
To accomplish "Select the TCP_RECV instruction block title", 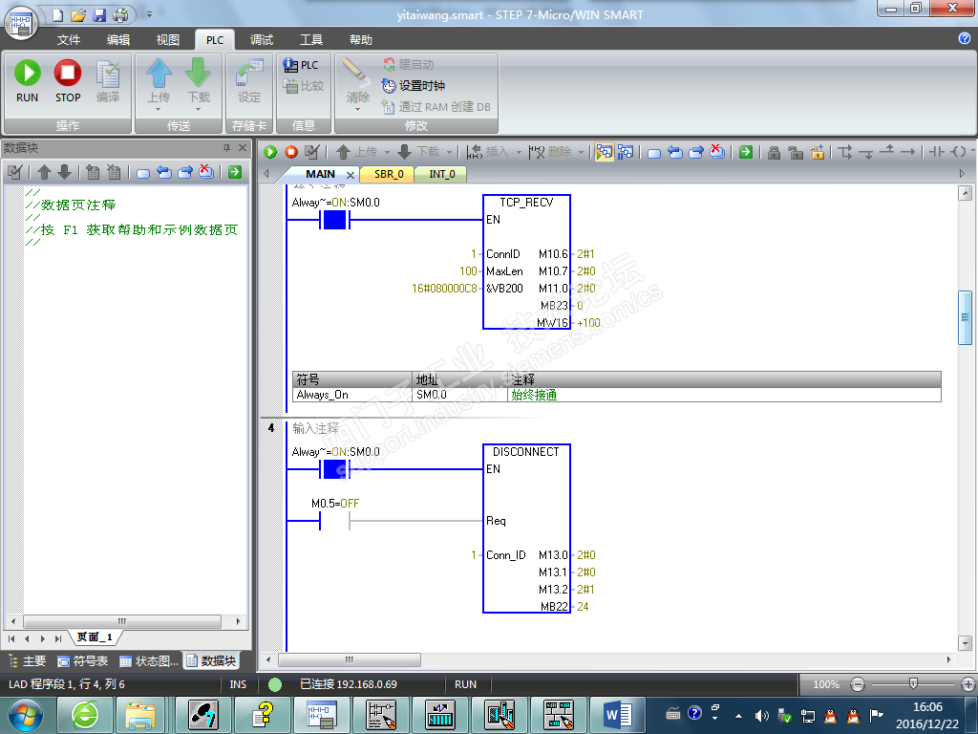I will tap(526, 203).
